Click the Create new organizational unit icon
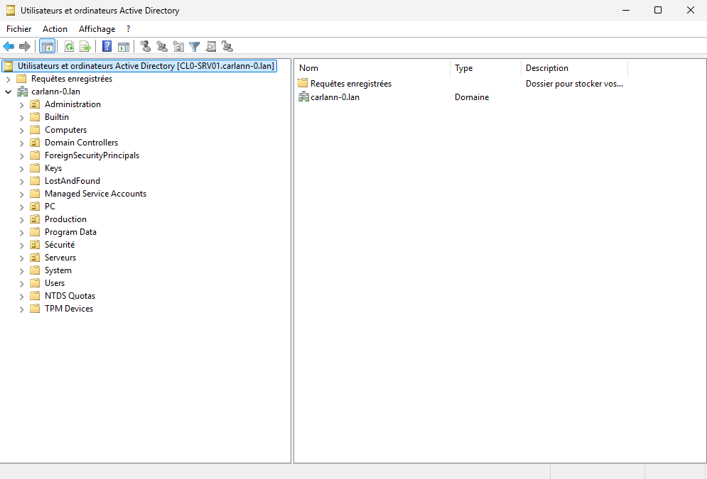707x479 pixels. click(178, 46)
